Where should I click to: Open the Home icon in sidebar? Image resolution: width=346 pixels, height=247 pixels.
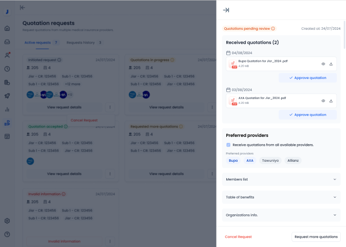[x=7, y=28]
